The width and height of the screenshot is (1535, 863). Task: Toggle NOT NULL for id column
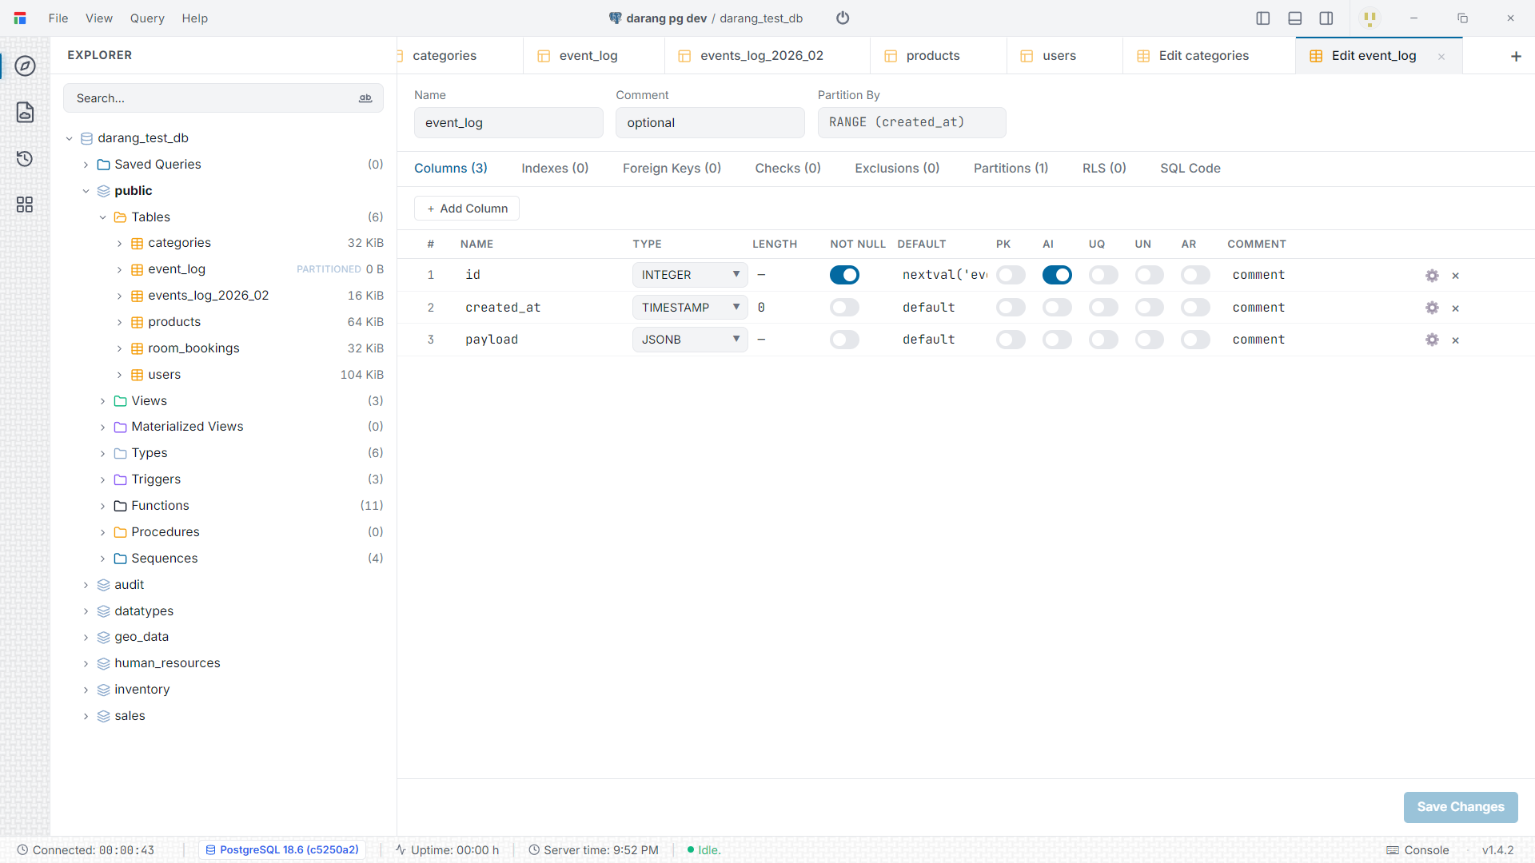(x=844, y=275)
